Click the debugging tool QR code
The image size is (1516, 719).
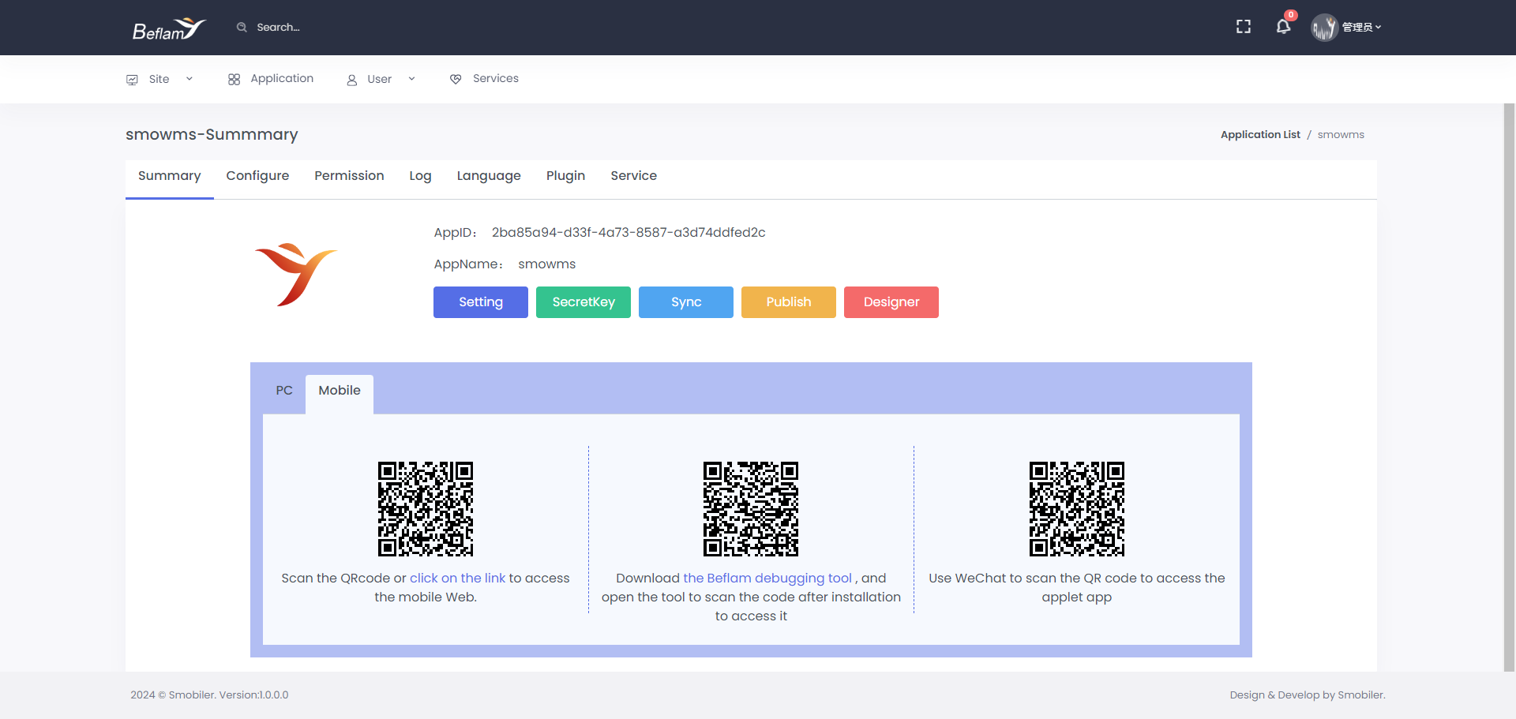tap(751, 509)
